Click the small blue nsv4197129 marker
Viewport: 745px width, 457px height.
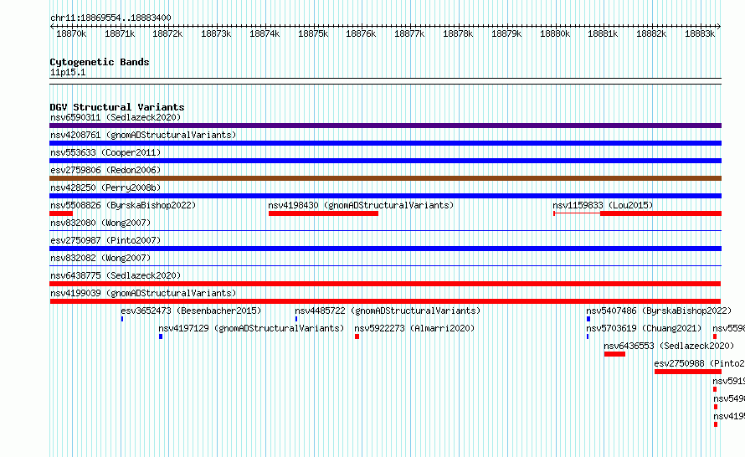(x=161, y=336)
